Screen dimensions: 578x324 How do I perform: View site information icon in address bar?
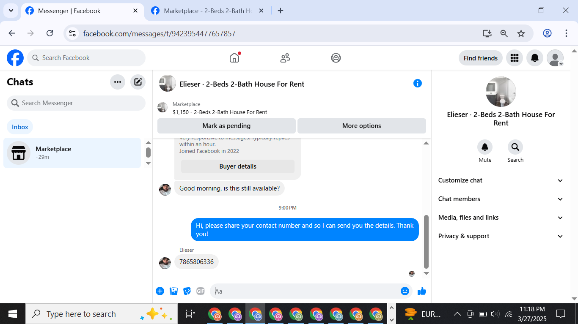click(x=72, y=33)
